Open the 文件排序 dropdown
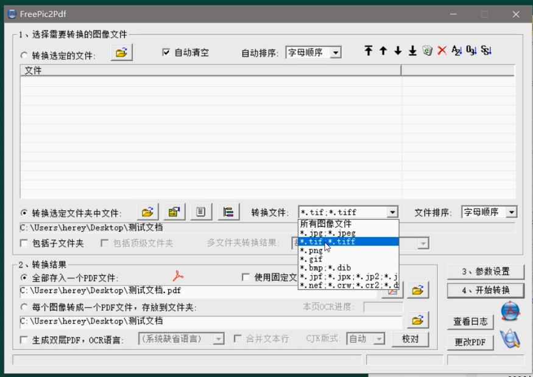This screenshot has width=533, height=377. [511, 212]
